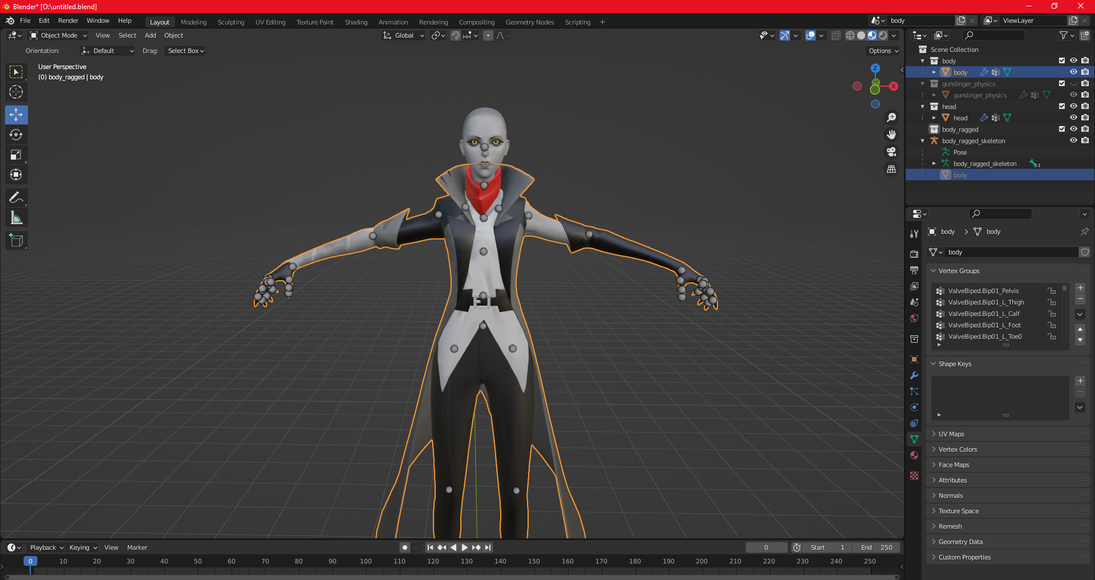The height and width of the screenshot is (580, 1095).
Task: Switch to the Shading workspace tab
Action: pyautogui.click(x=356, y=22)
